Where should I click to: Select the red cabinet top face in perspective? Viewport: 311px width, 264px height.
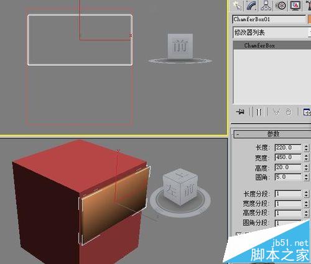point(79,166)
